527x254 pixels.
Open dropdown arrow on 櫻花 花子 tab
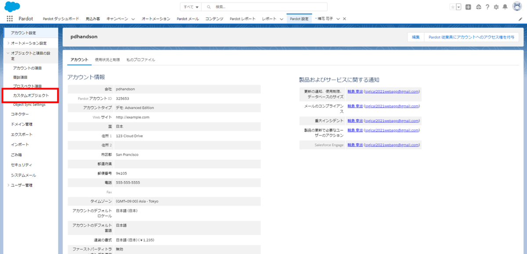point(338,19)
